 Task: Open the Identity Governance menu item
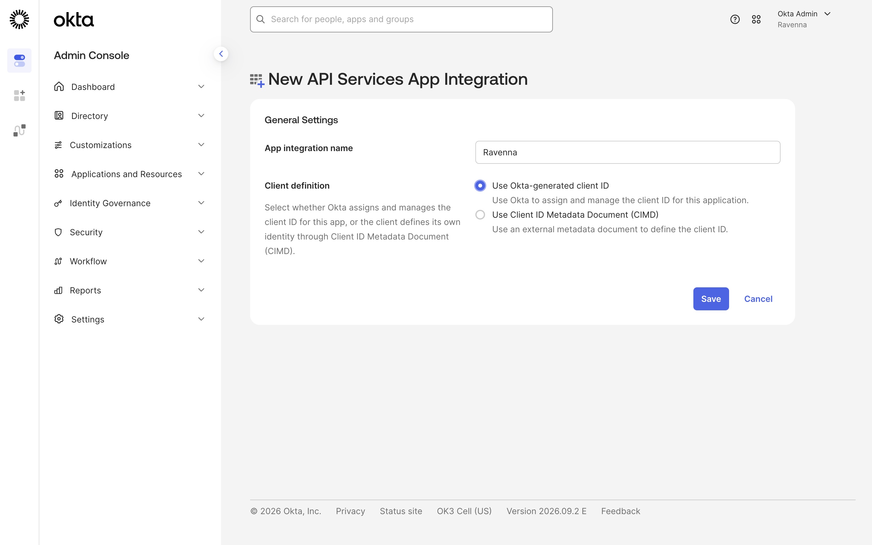(x=130, y=203)
